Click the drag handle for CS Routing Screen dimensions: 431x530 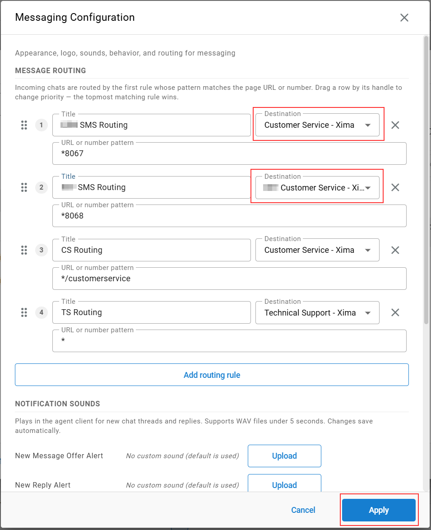tap(24, 250)
